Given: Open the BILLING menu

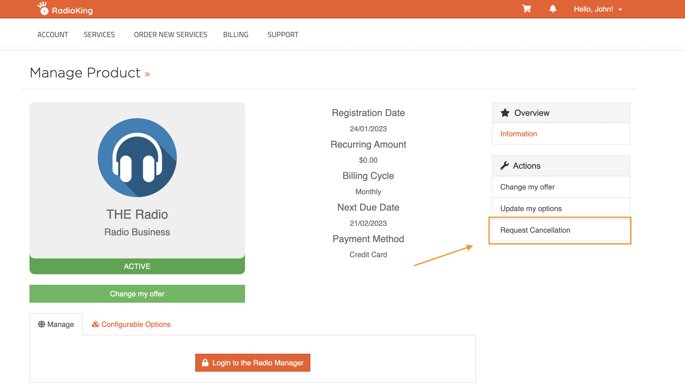Looking at the screenshot, I should coord(236,34).
